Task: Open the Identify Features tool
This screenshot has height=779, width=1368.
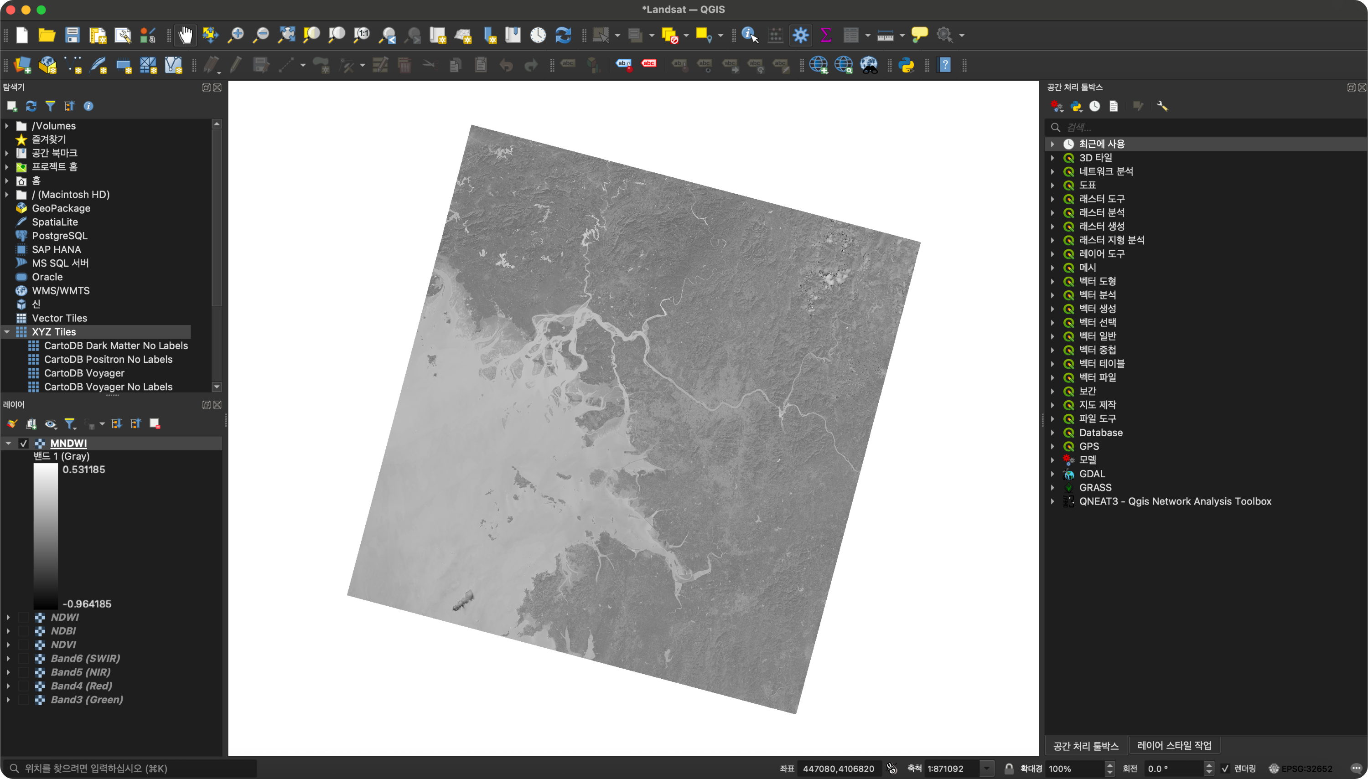Action: [x=749, y=35]
